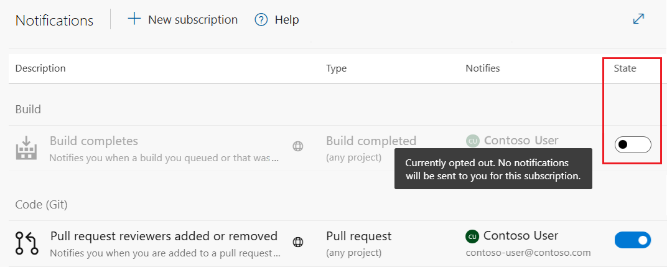Open the Build completes subscription
The image size is (667, 267).
(x=94, y=141)
